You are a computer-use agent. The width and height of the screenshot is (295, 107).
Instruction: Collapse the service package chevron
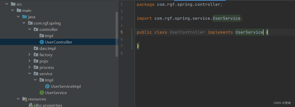[30, 74]
